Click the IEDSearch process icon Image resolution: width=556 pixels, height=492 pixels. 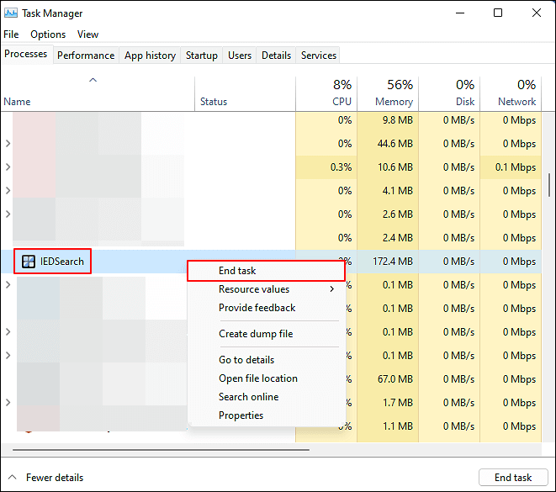pos(29,262)
